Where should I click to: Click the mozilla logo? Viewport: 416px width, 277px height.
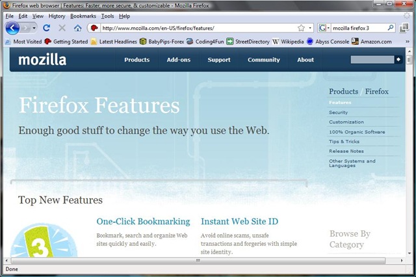[x=42, y=60]
